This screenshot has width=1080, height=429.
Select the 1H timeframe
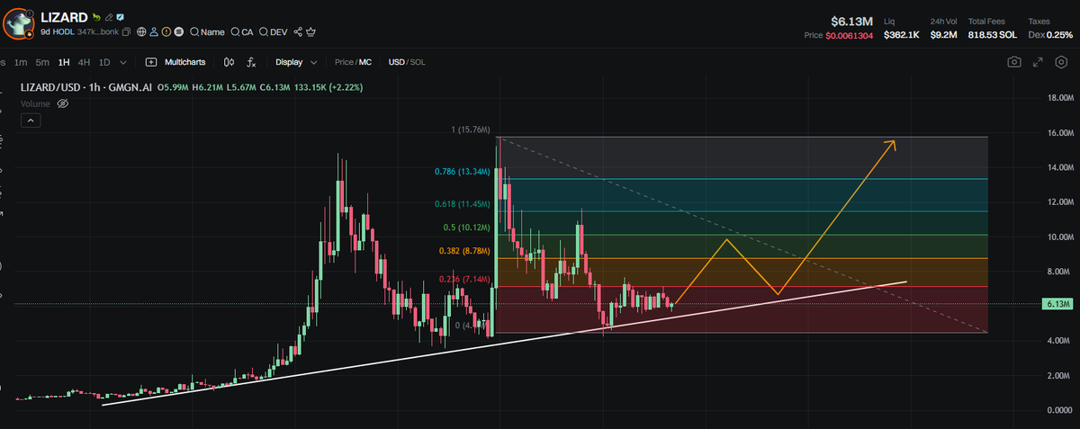64,62
